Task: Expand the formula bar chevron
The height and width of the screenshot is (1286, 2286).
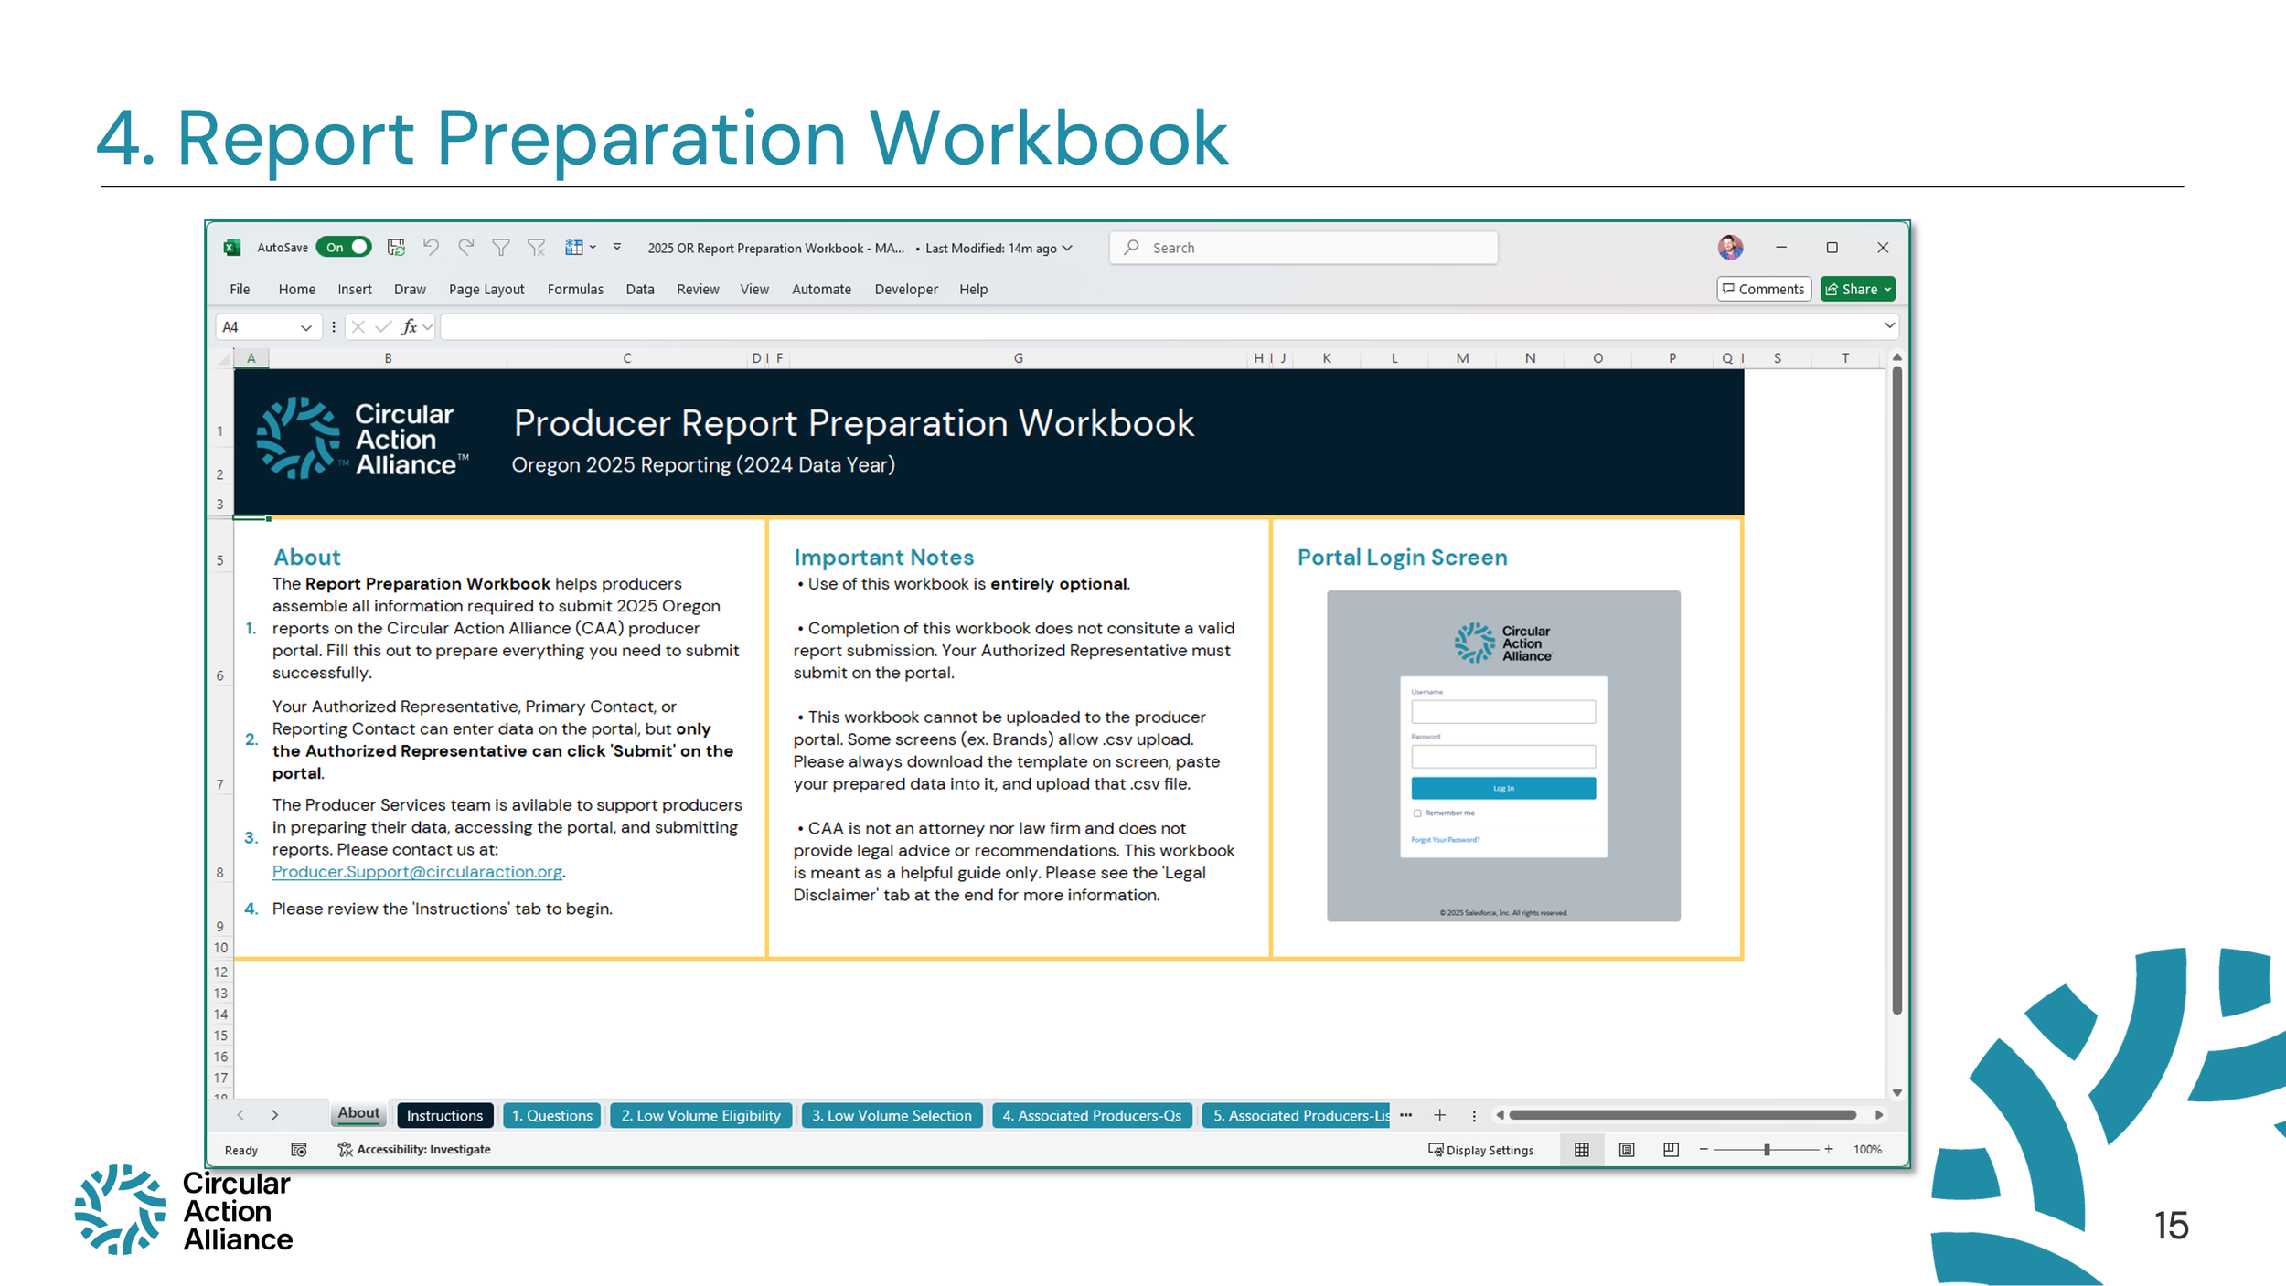Action: pyautogui.click(x=1889, y=325)
